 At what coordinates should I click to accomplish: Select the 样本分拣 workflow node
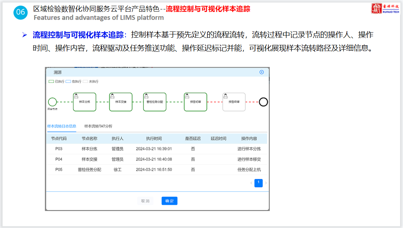point(84,102)
